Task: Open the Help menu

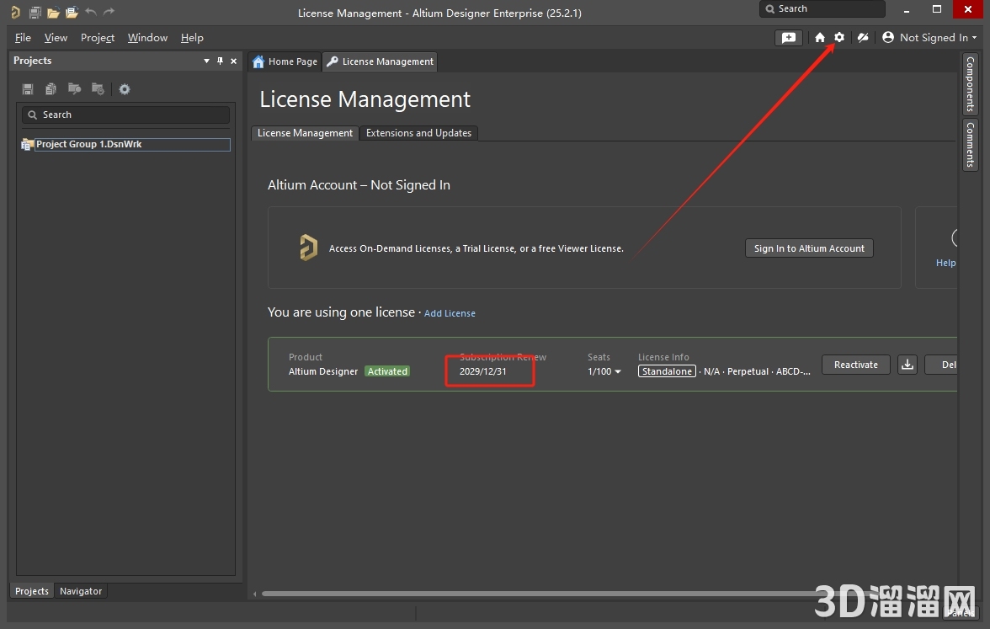Action: pos(192,38)
